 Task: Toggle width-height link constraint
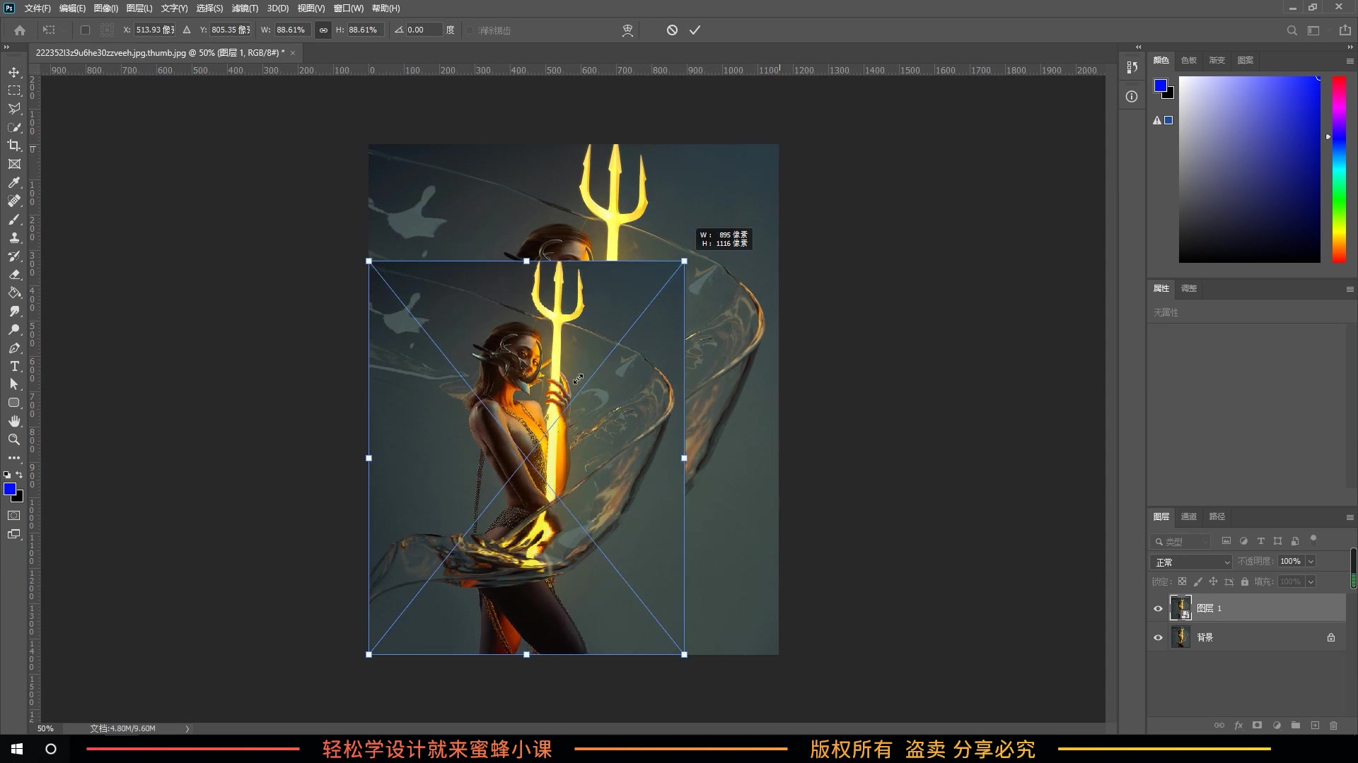point(323,30)
